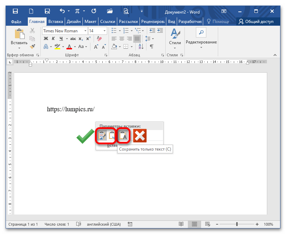286x234 pixels.
Task: Click the large Вставить paste button
Action: (19, 38)
